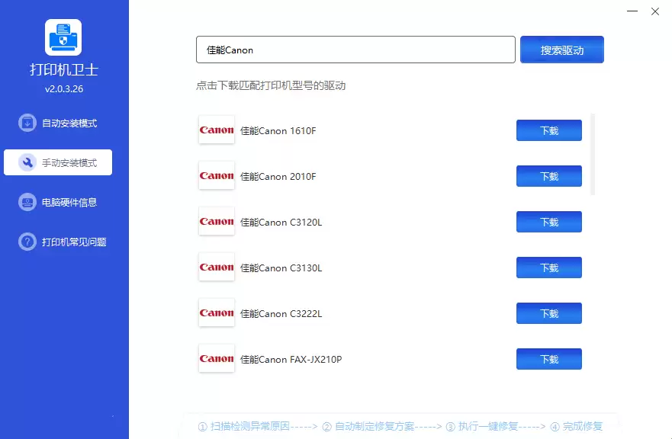
Task: Download the 佳能Canon C3222L driver
Action: tap(549, 313)
